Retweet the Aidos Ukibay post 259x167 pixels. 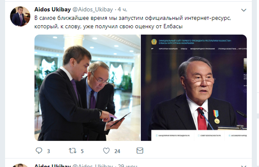(x=73, y=151)
